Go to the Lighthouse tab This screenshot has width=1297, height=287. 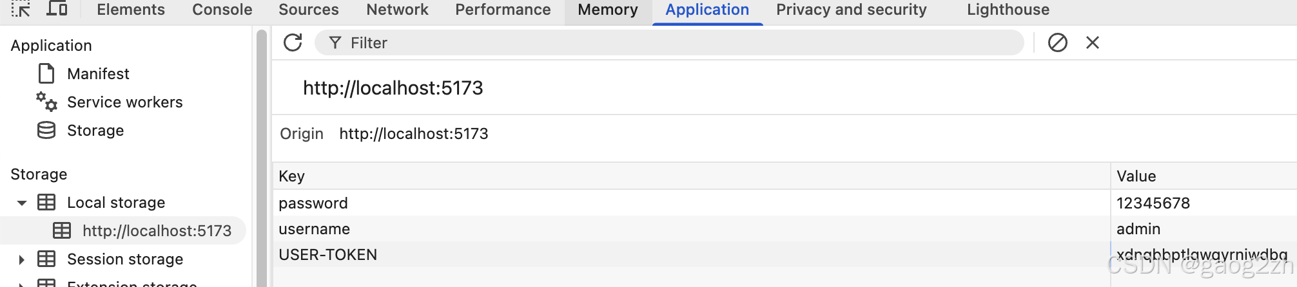[1008, 10]
